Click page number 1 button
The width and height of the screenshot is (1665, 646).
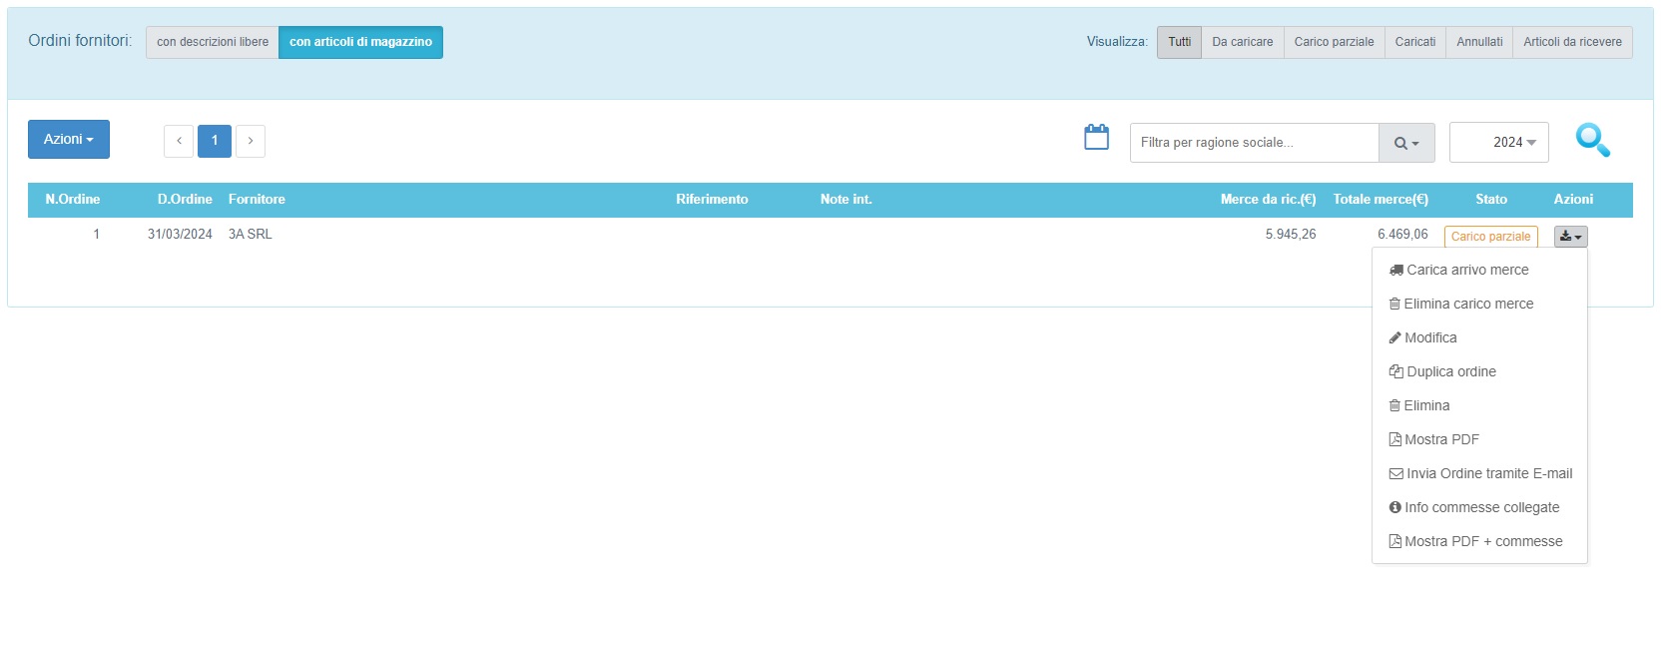coord(215,141)
